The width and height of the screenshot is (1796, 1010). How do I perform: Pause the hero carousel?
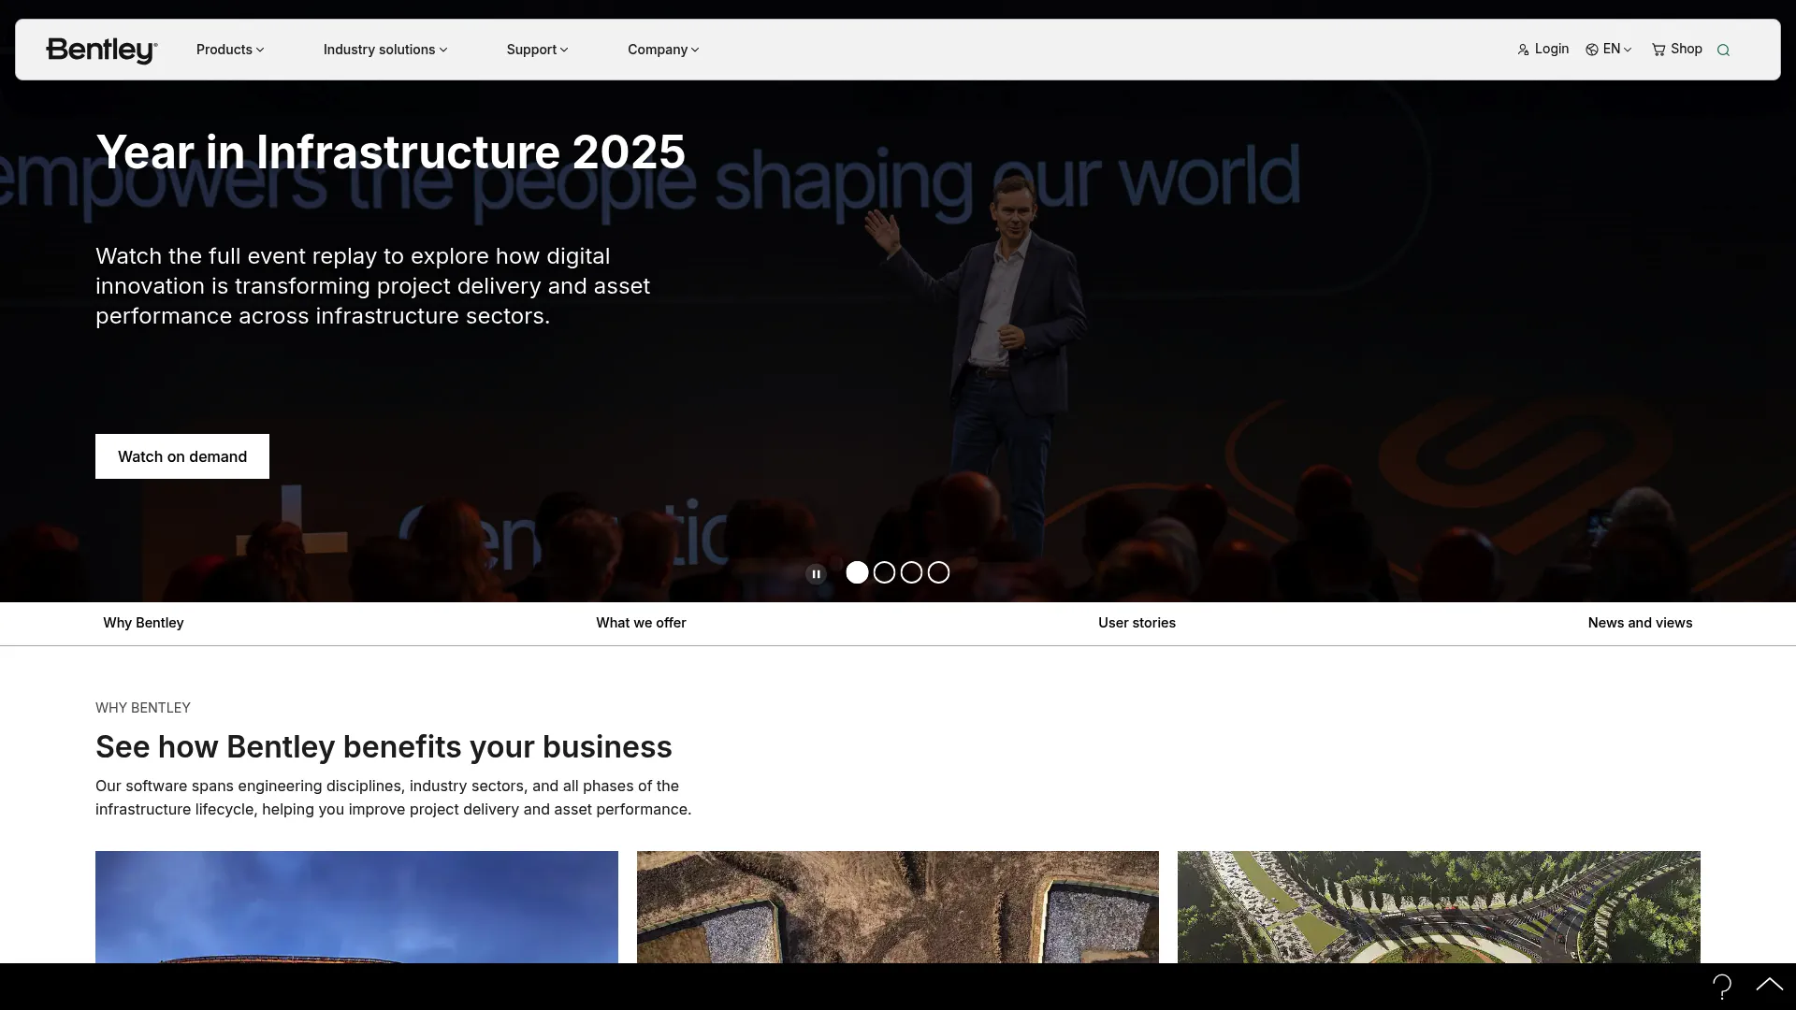click(816, 573)
